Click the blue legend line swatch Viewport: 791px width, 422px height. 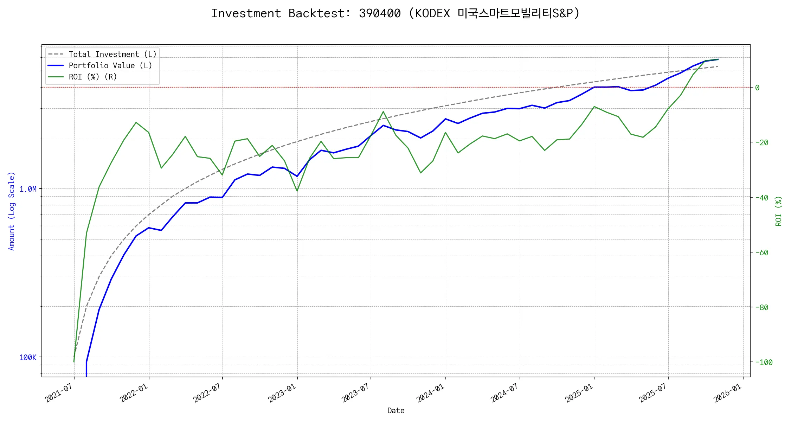tap(56, 66)
